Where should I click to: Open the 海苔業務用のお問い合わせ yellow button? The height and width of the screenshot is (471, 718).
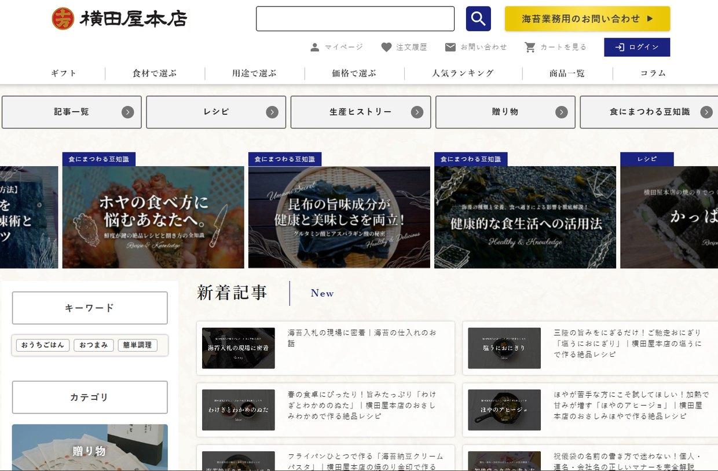587,19
